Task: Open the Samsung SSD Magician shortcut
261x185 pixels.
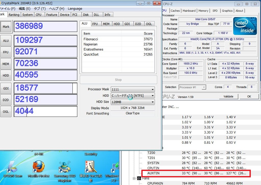Action: click(65, 167)
